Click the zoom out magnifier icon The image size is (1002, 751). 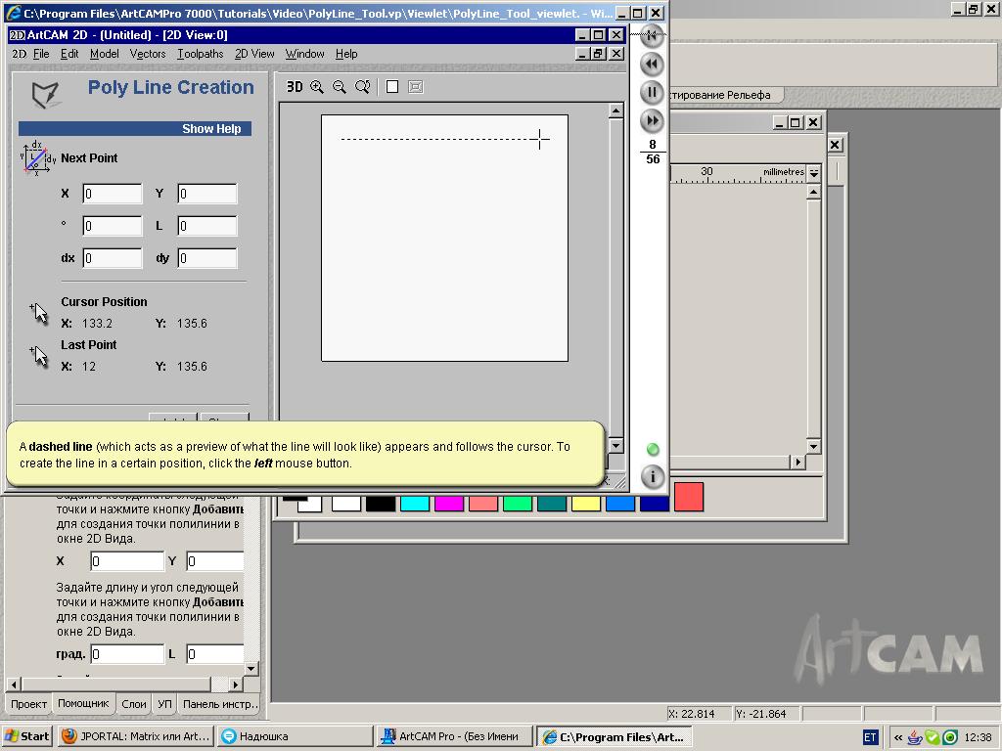point(340,87)
